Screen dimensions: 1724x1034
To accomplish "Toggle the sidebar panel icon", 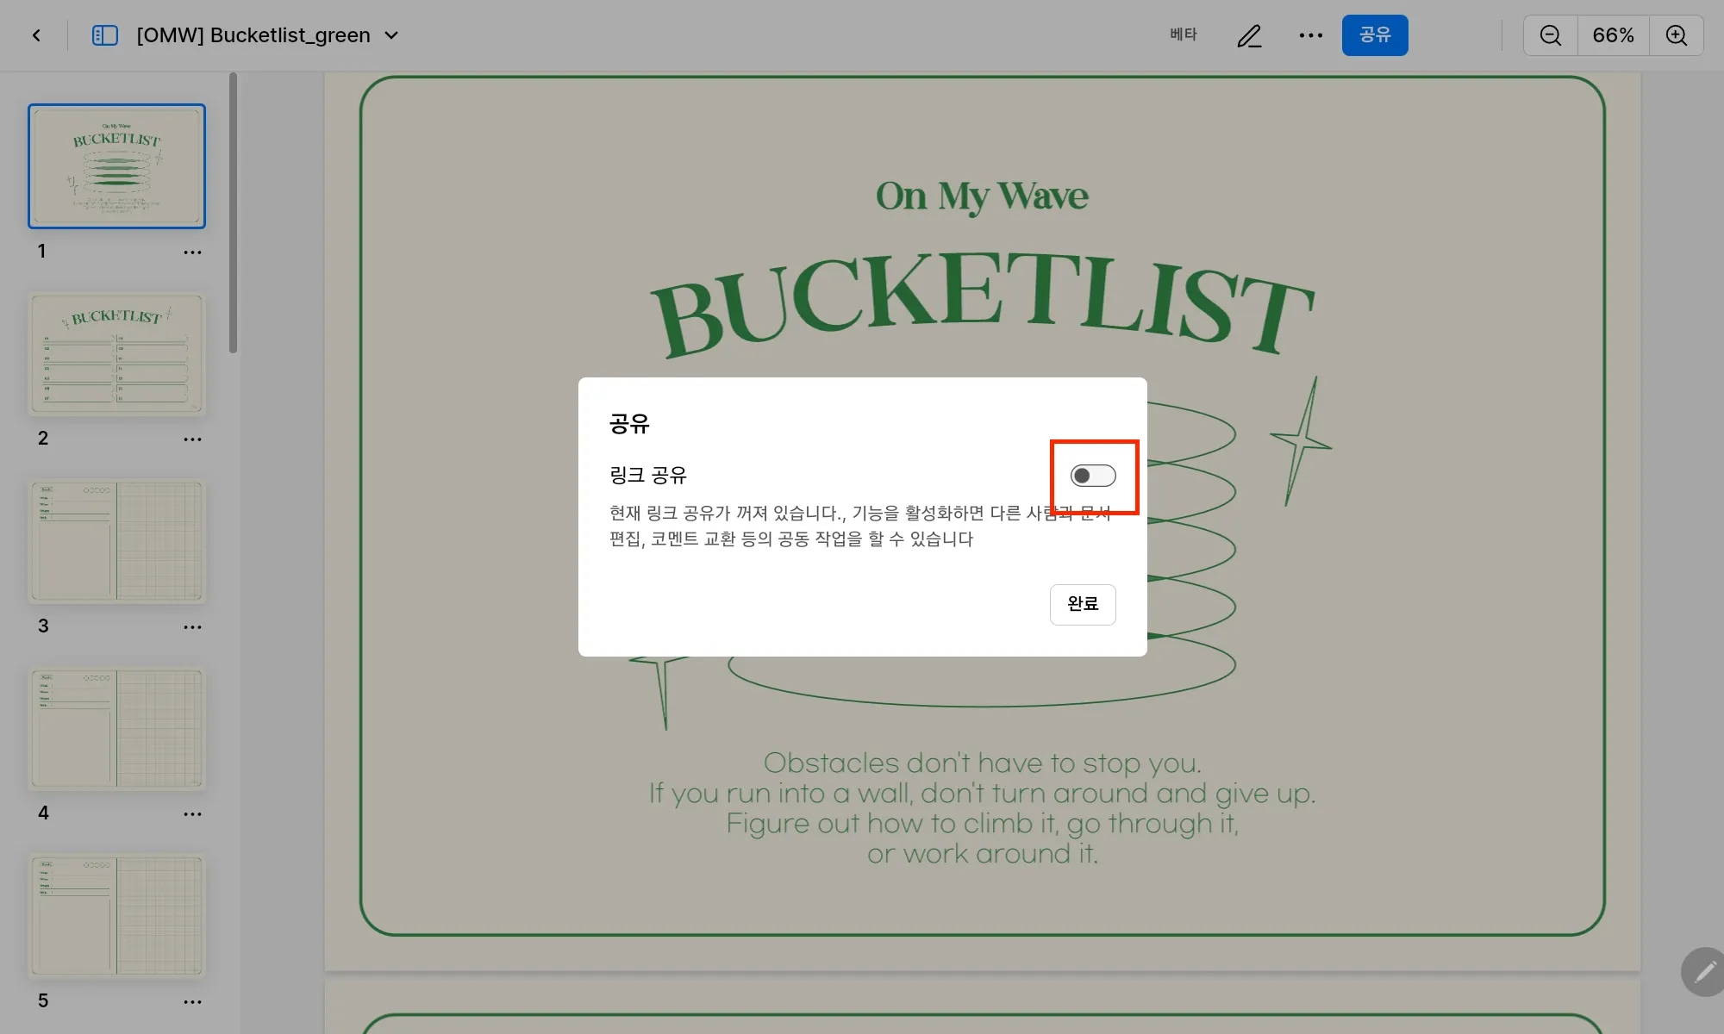I will (104, 35).
